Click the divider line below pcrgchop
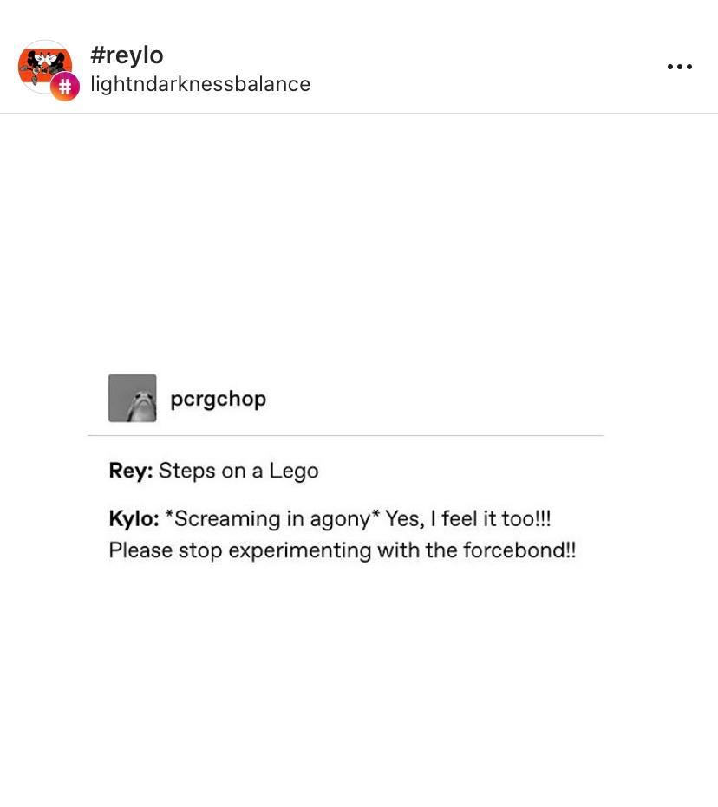The height and width of the screenshot is (807, 718). pos(345,435)
